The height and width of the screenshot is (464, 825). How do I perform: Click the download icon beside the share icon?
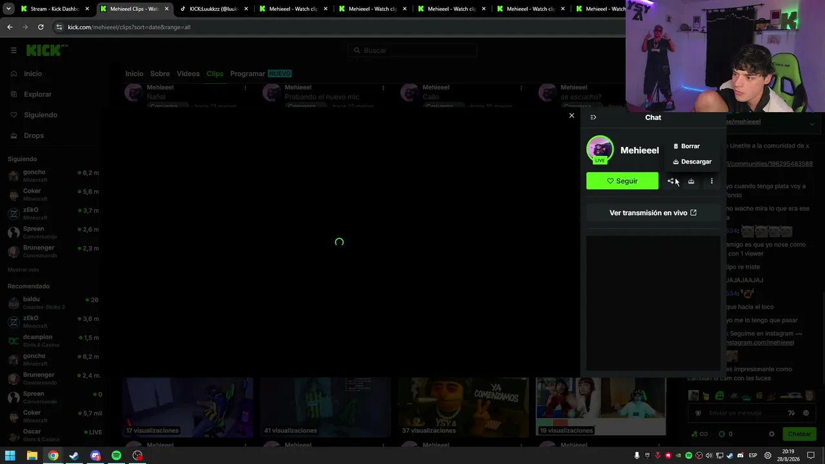coord(691,181)
